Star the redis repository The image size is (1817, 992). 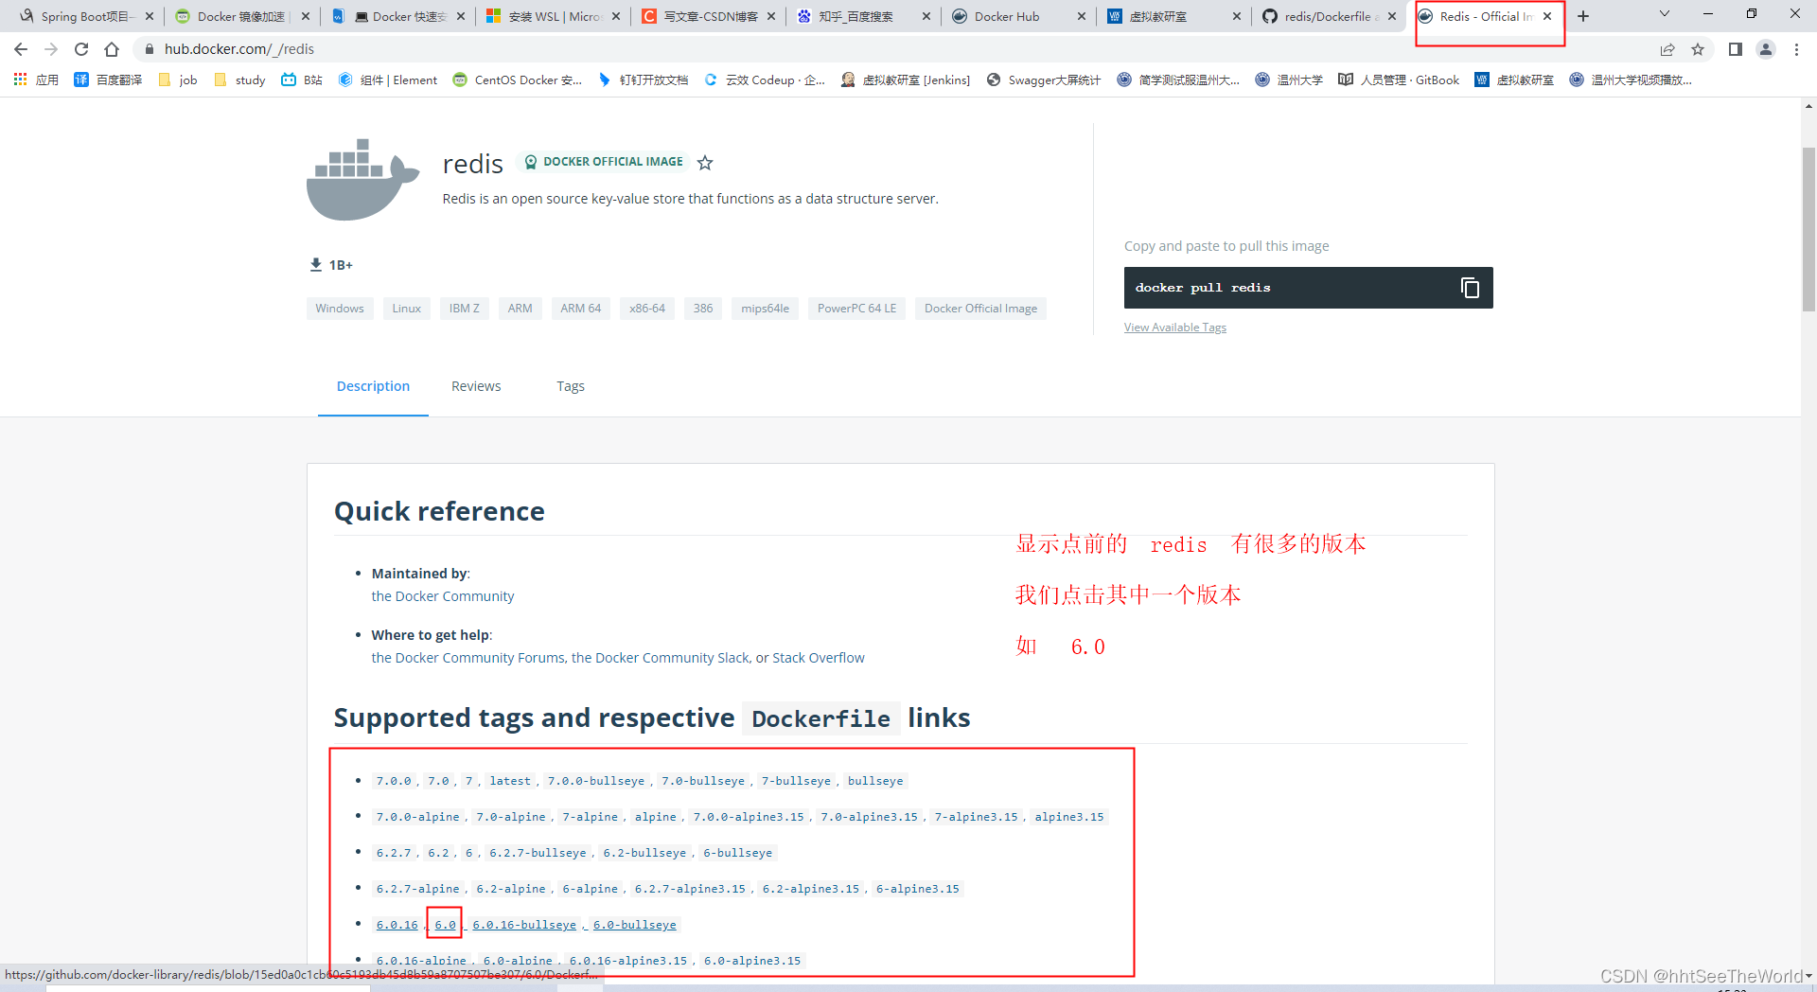[705, 163]
